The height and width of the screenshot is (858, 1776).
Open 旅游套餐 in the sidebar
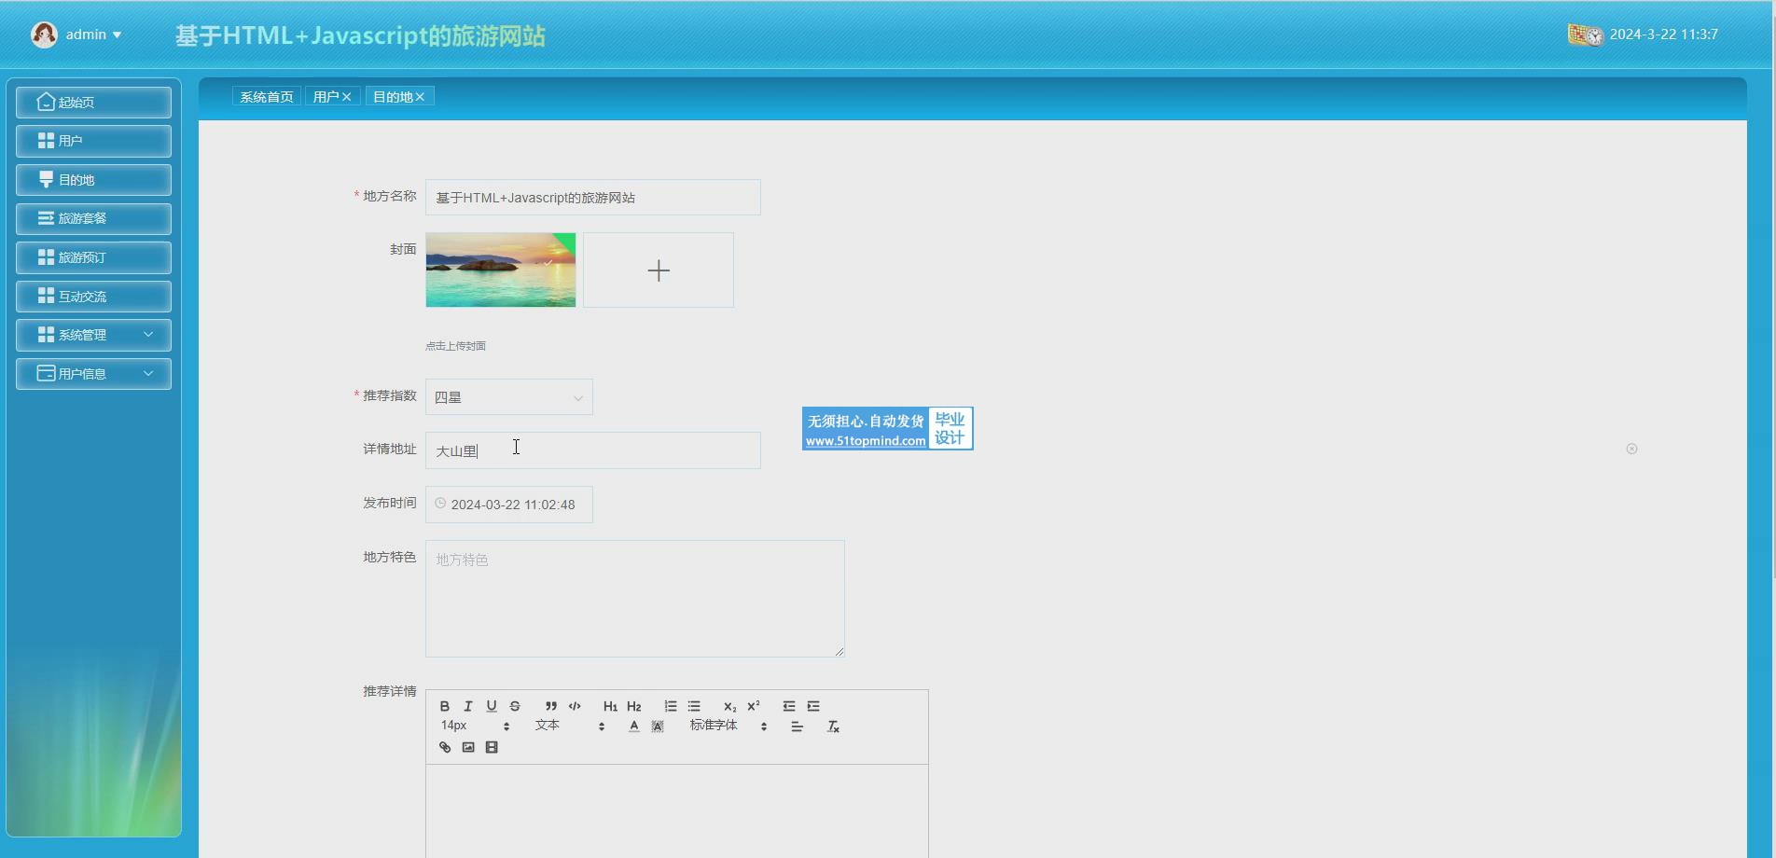(93, 218)
